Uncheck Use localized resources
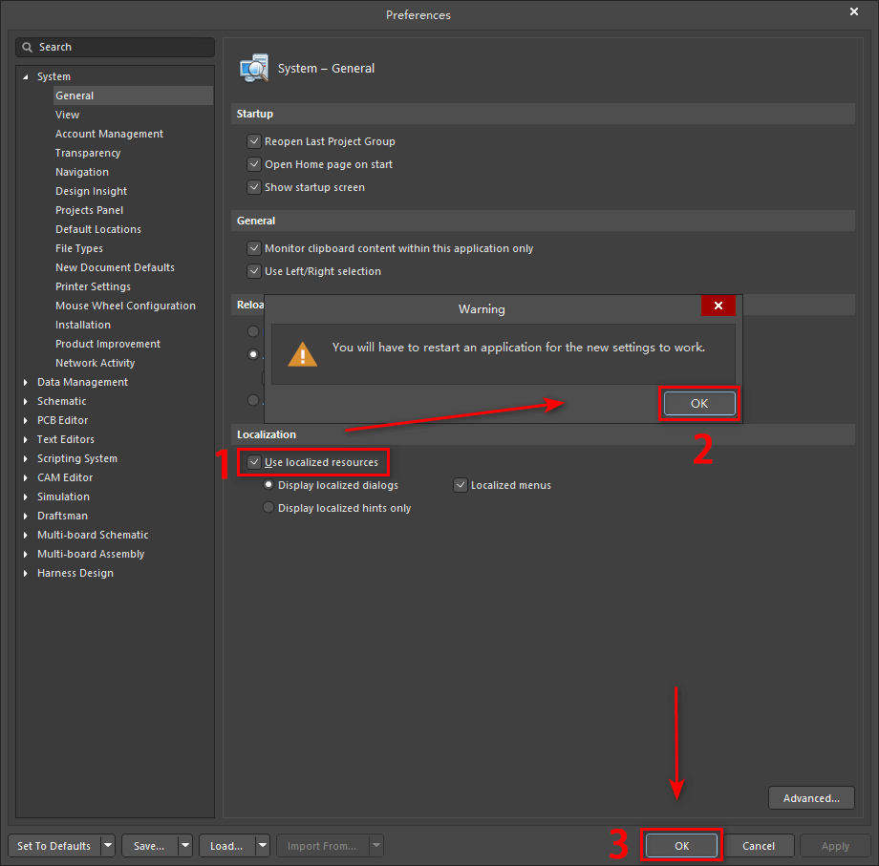Viewport: 879px width, 866px height. 254,462
